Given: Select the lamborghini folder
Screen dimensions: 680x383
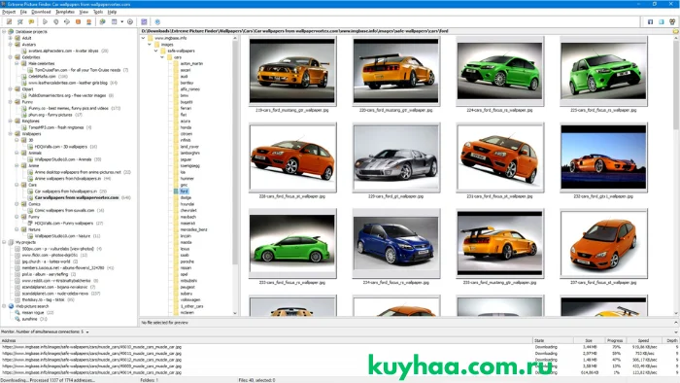Looking at the screenshot, I should 190,154.
